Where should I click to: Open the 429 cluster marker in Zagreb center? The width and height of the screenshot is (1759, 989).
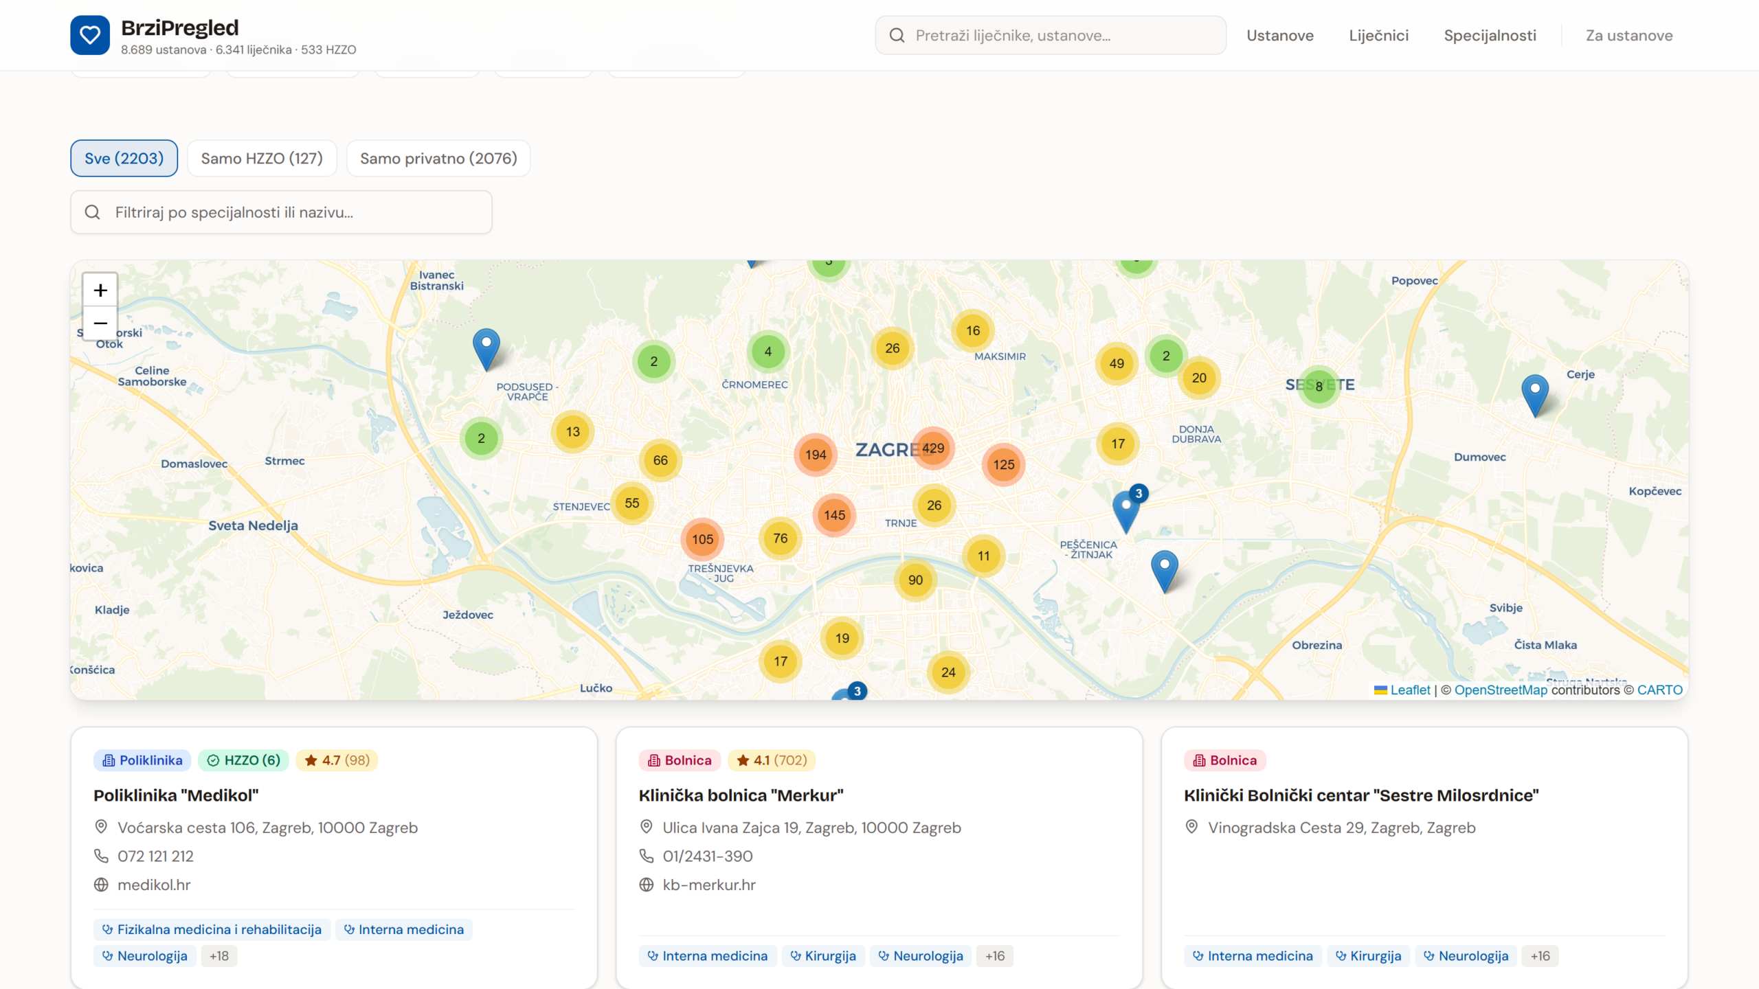pos(933,448)
